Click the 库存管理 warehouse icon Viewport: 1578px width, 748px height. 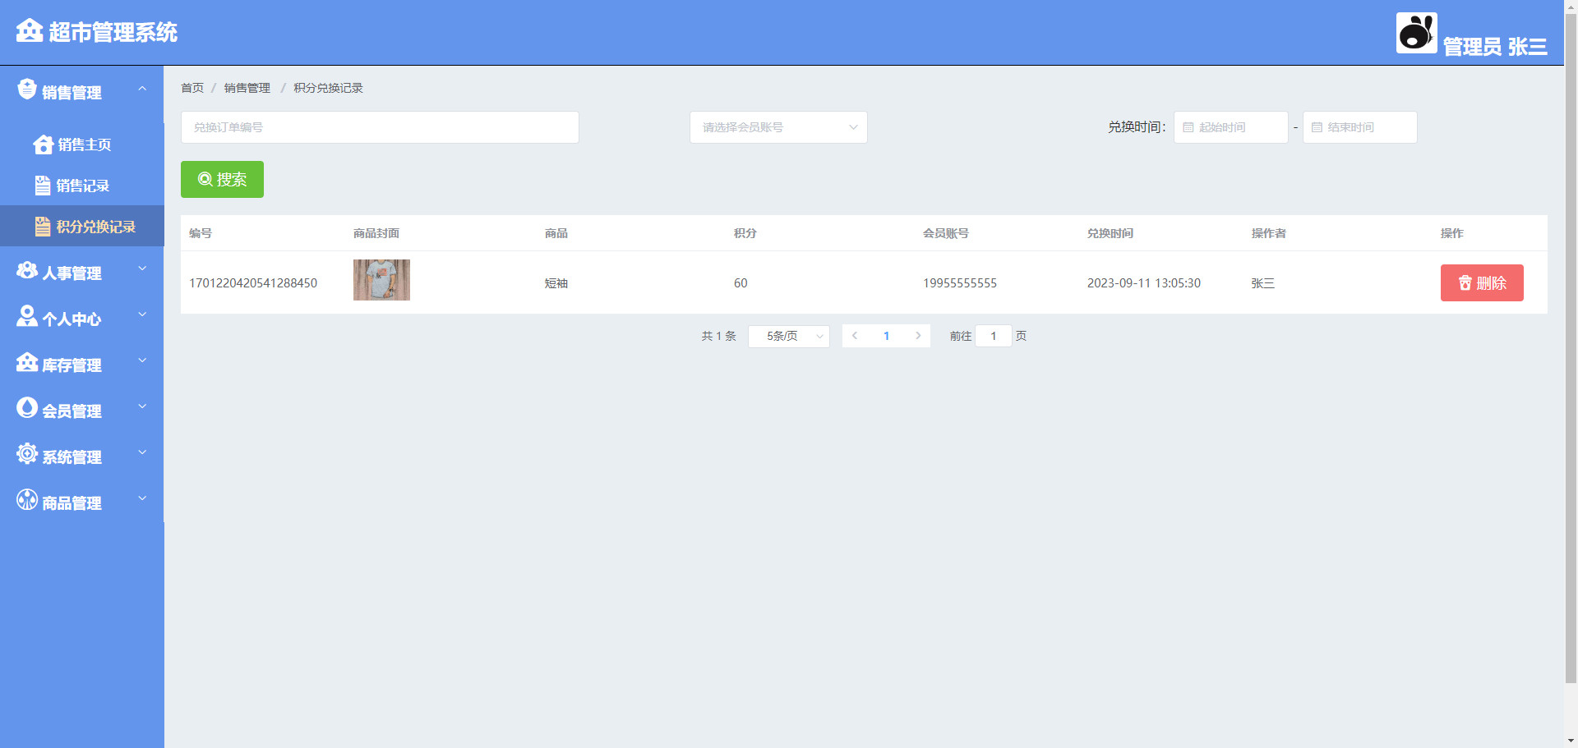27,362
